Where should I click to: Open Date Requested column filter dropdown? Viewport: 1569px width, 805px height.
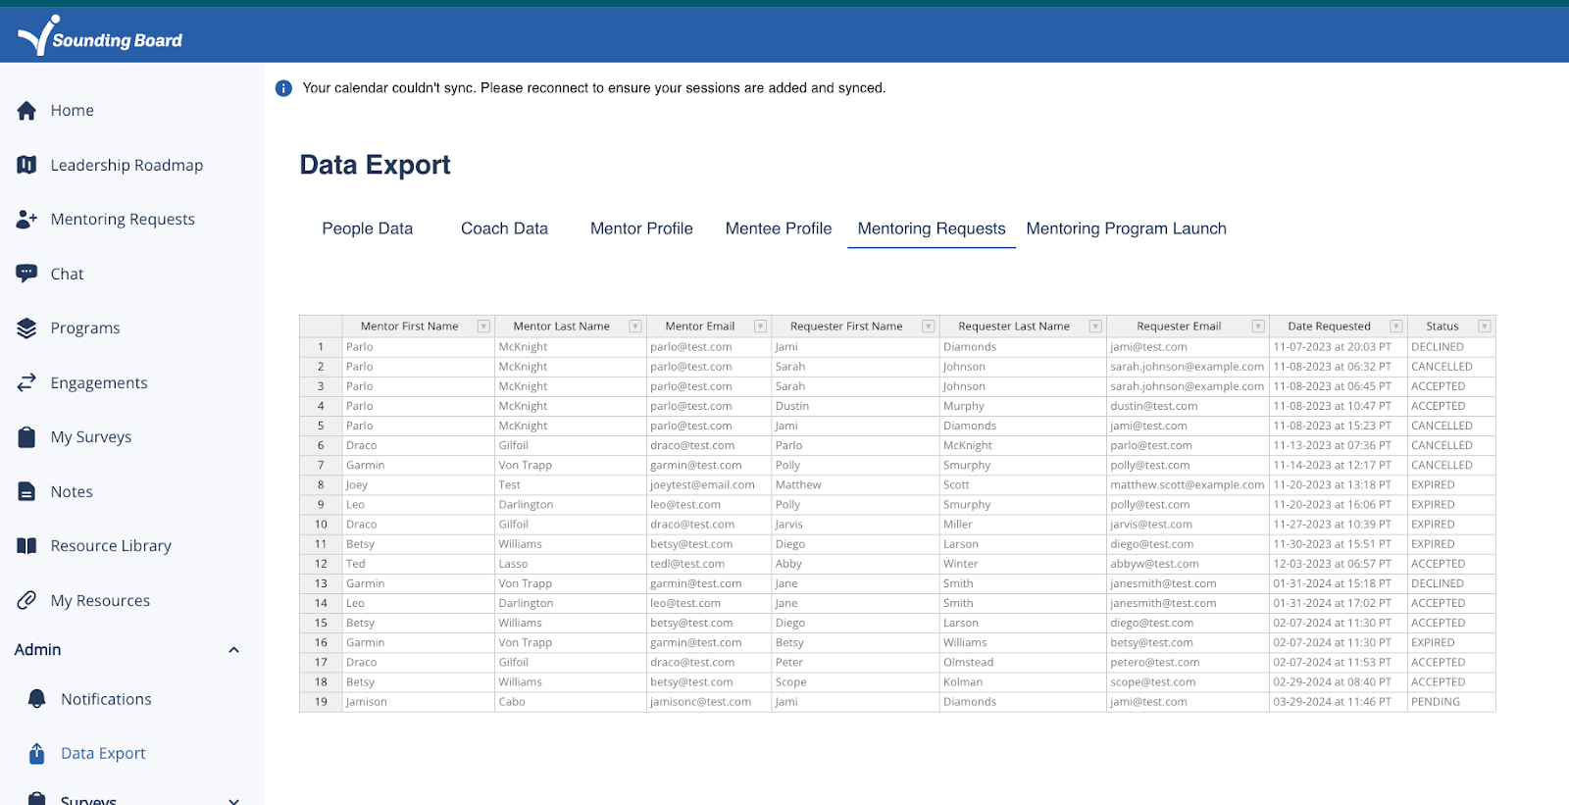click(1395, 327)
